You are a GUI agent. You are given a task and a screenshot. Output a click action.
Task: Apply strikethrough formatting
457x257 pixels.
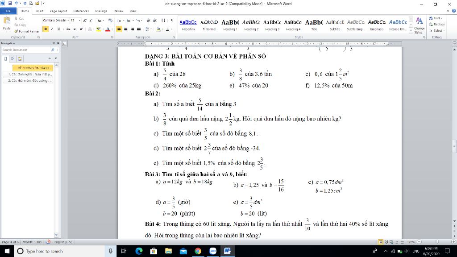point(68,29)
